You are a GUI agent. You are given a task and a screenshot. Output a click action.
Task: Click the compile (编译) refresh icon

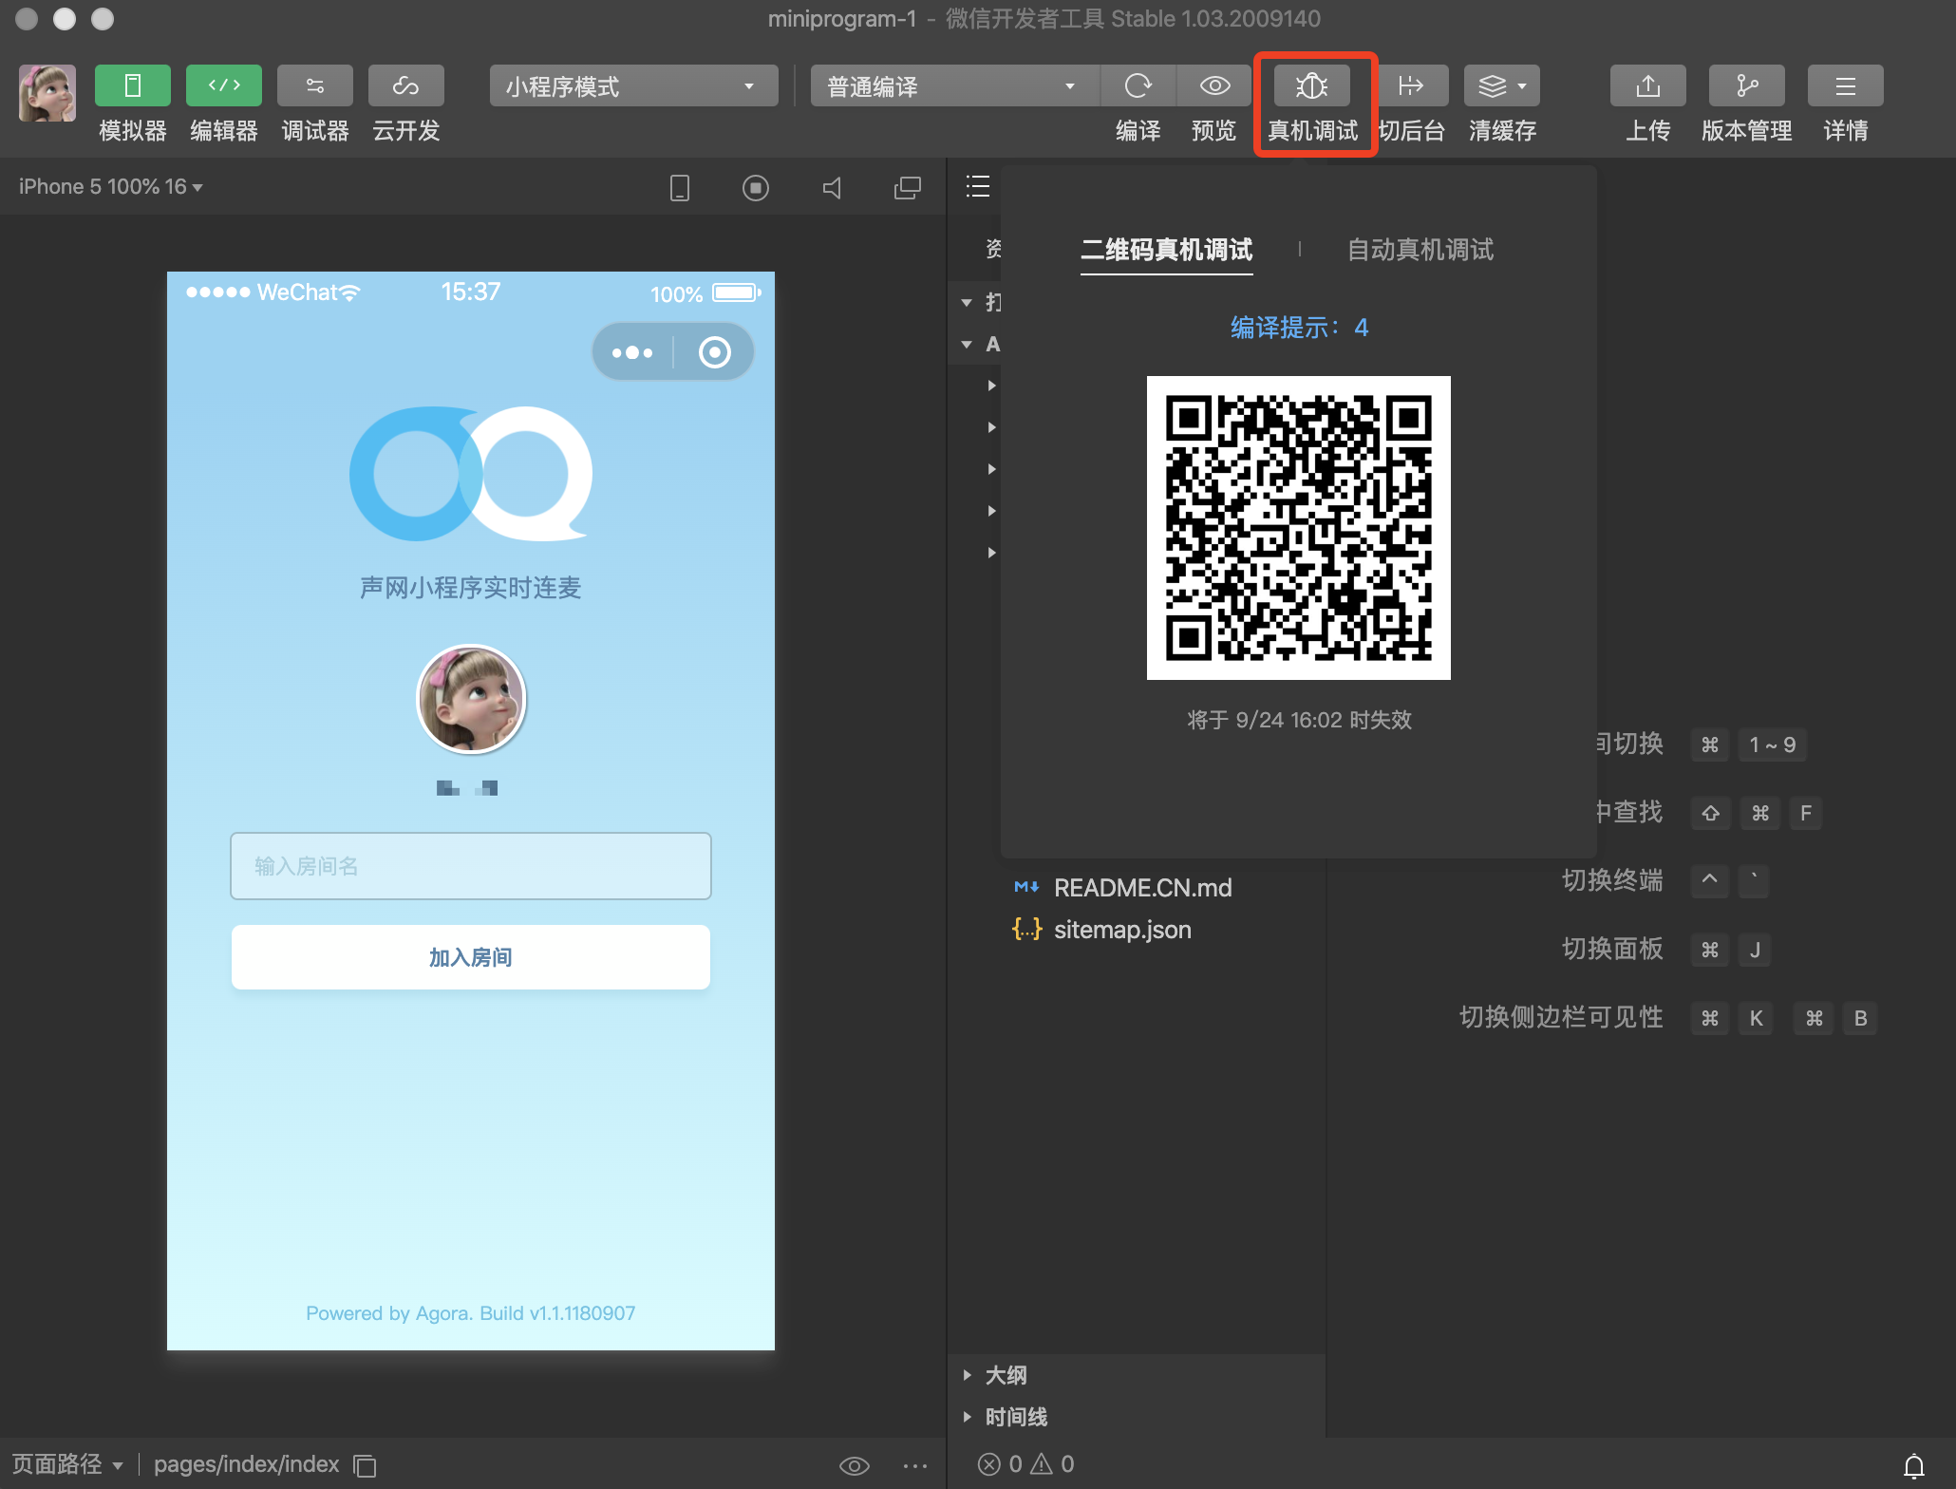(1138, 86)
